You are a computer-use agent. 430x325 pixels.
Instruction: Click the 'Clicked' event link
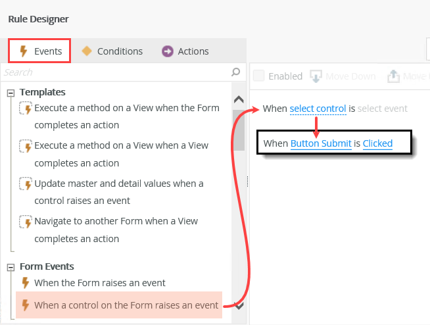point(377,143)
